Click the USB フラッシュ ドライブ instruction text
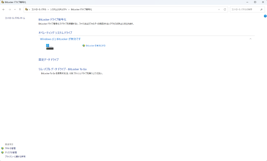This screenshot has width=267, height=161. [x=72, y=73]
